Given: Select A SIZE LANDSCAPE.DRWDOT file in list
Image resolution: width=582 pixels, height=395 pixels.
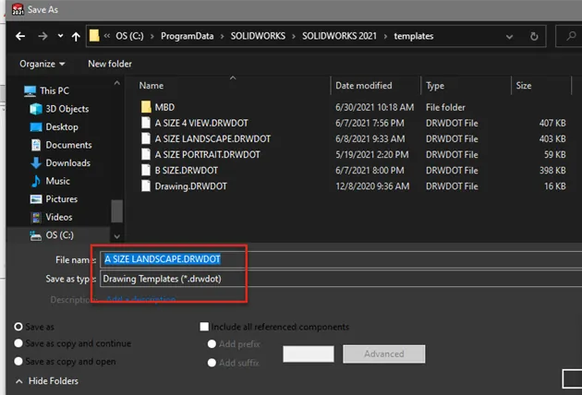Looking at the screenshot, I should [x=212, y=138].
